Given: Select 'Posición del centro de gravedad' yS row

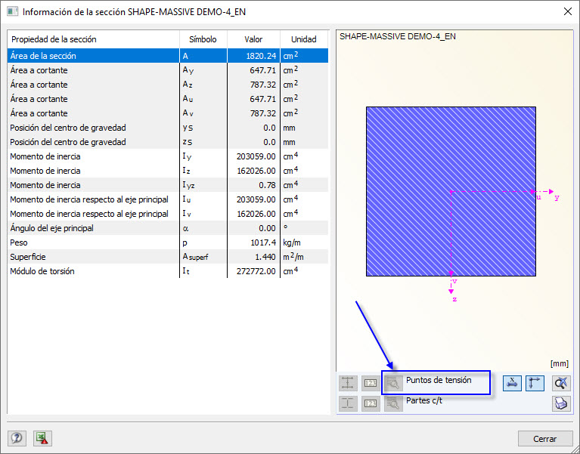Looking at the screenshot, I should (x=168, y=128).
